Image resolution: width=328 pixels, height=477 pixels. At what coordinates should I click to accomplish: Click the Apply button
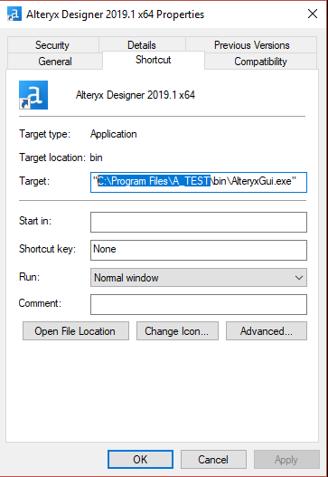point(286,460)
